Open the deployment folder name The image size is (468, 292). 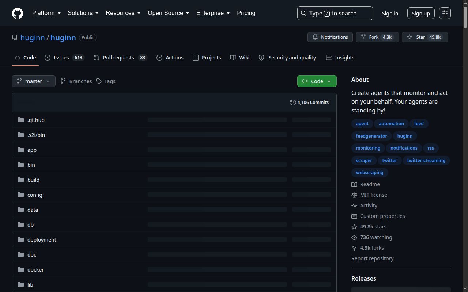42,240
